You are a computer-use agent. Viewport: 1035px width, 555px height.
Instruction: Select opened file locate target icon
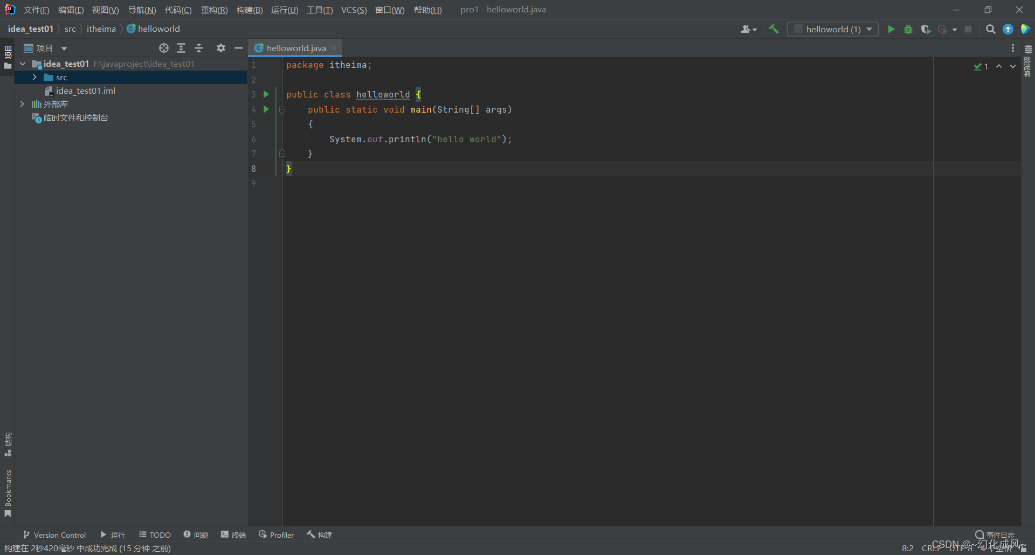pyautogui.click(x=164, y=48)
